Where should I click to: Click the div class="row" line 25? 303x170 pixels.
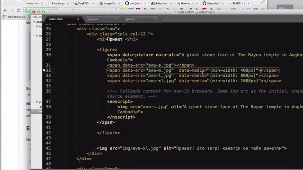pyautogui.click(x=98, y=29)
